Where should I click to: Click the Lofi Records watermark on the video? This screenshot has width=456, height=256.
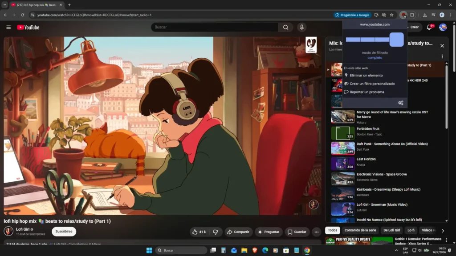coord(311,45)
